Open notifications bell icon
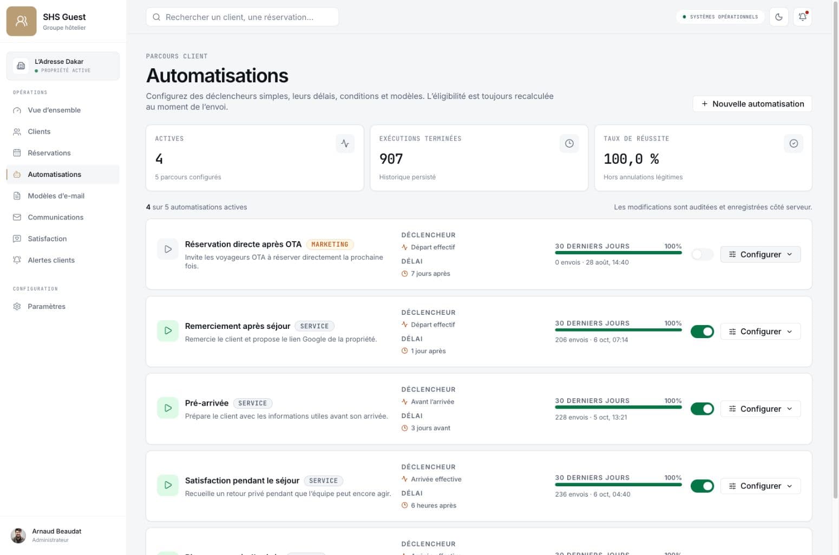 [803, 17]
